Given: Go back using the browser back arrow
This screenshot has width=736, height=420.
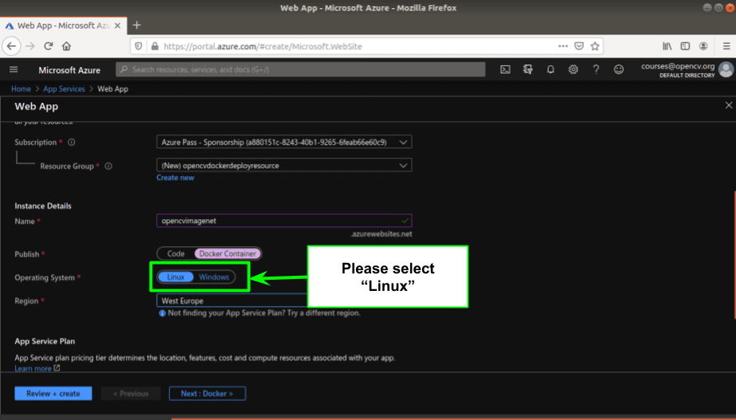Looking at the screenshot, I should [x=11, y=46].
